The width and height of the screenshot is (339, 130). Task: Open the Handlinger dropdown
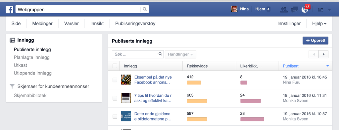pyautogui.click(x=180, y=54)
